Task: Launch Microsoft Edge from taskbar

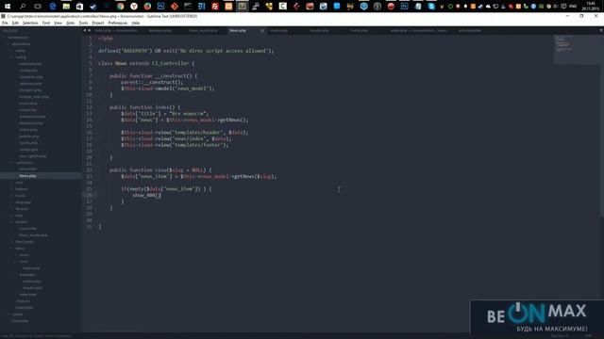Action: click(x=53, y=7)
